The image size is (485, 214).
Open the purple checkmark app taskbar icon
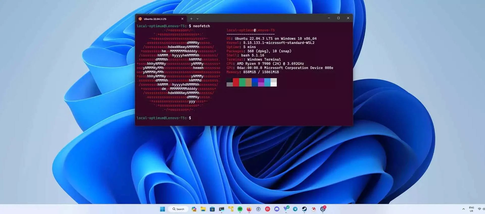(286, 208)
